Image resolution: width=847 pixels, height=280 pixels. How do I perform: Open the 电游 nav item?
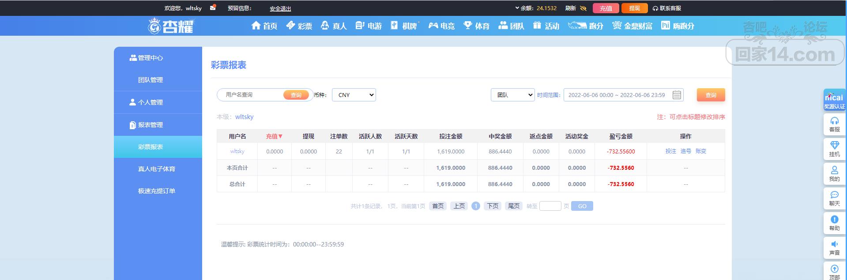(369, 26)
